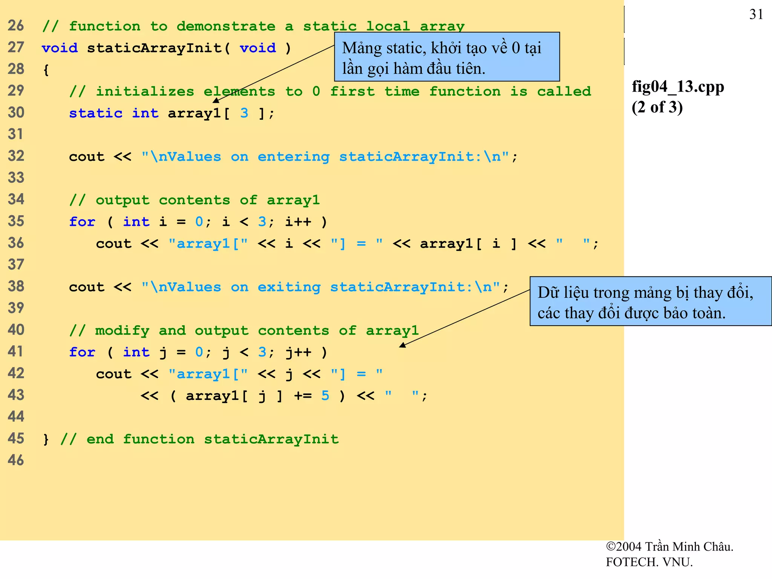Click the for loop with variable j
Viewport: 772px width, 579px height.
[x=198, y=352]
